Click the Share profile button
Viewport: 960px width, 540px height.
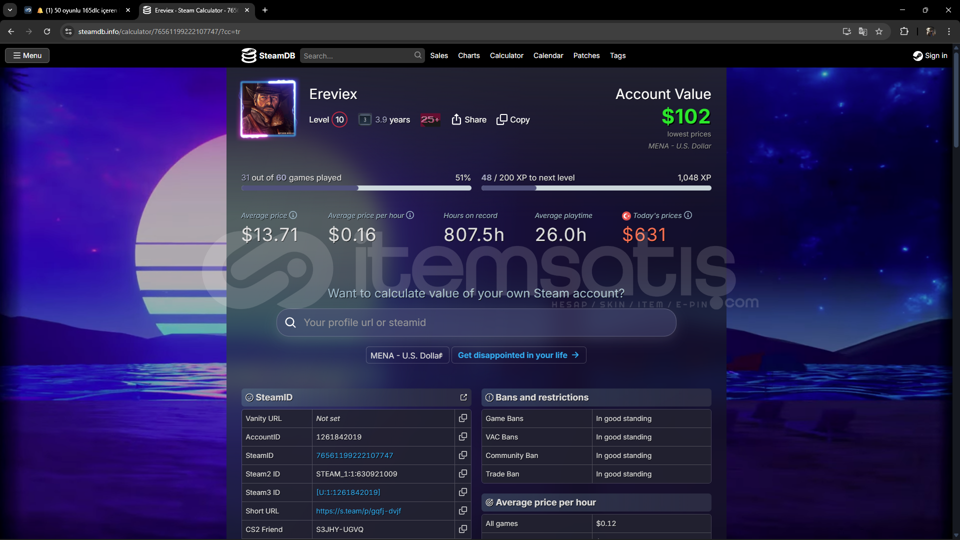coord(469,119)
